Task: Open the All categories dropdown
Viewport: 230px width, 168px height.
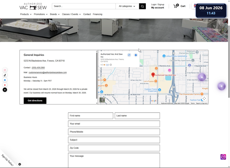Action: tap(127, 6)
